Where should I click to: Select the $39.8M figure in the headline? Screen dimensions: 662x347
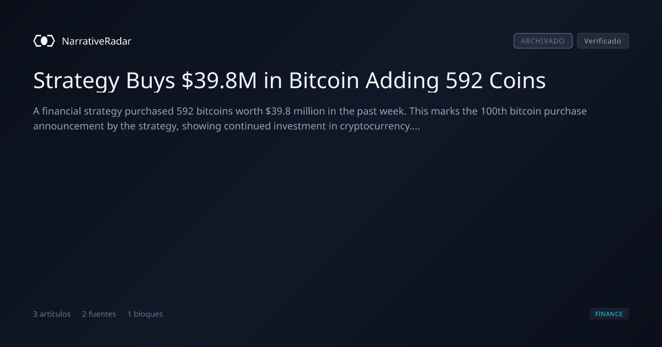coord(220,81)
